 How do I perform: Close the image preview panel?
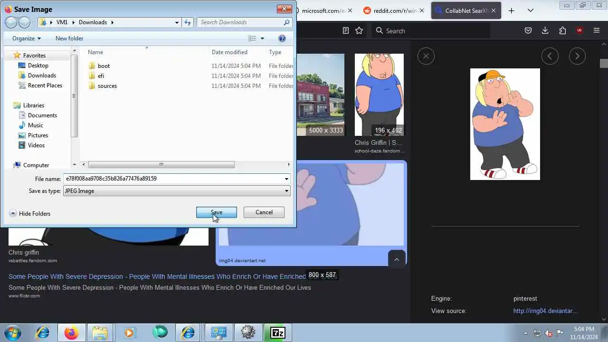426,56
